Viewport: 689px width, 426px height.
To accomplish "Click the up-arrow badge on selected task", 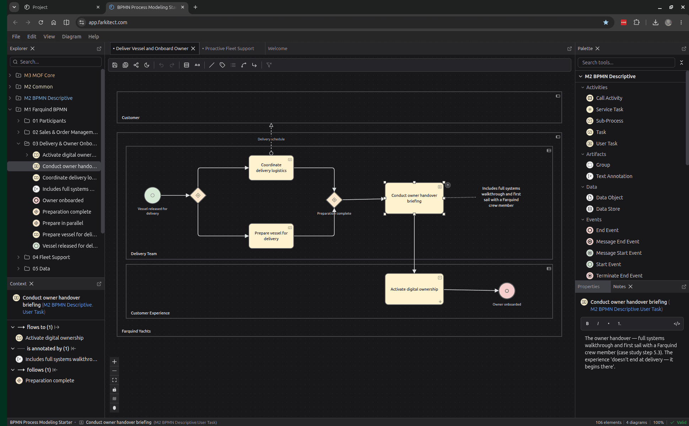I will [x=448, y=185].
